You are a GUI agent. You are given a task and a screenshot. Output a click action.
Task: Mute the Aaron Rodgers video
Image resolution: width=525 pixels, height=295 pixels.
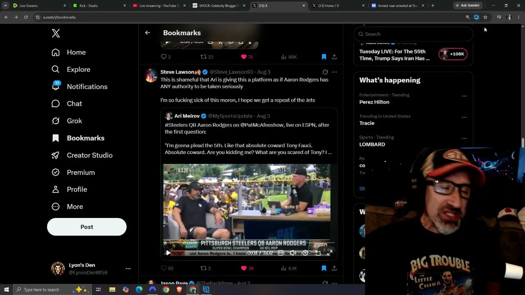(293, 253)
